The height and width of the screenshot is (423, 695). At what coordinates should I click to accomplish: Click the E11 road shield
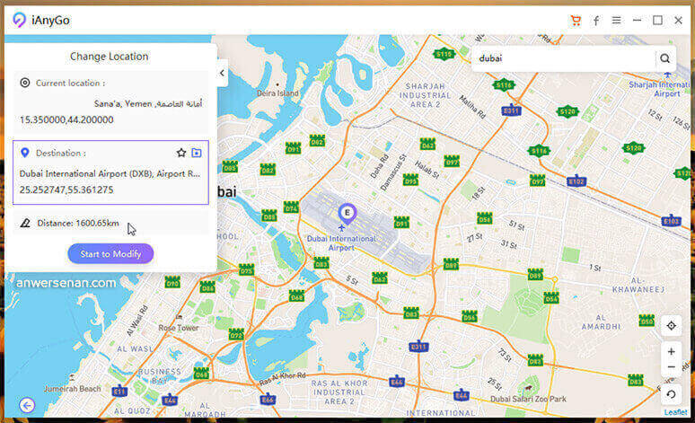(x=119, y=392)
